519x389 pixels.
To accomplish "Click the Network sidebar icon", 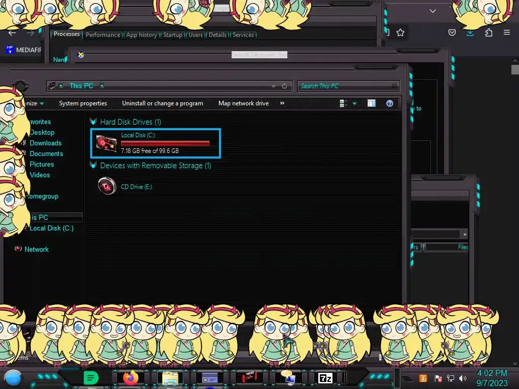I will pyautogui.click(x=18, y=248).
